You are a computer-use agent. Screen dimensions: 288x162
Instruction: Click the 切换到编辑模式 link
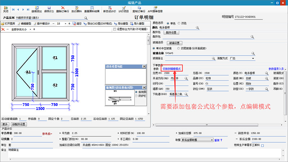point(172,69)
